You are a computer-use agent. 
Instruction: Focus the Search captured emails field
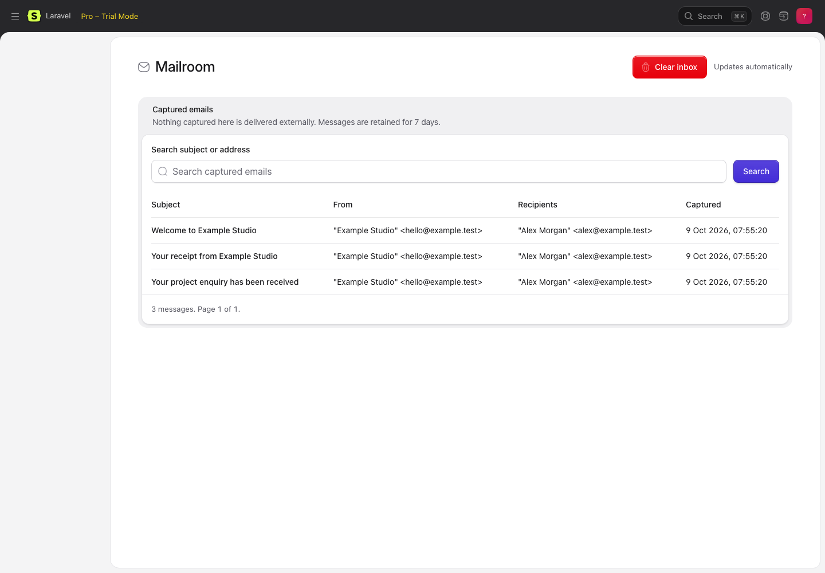click(438, 171)
